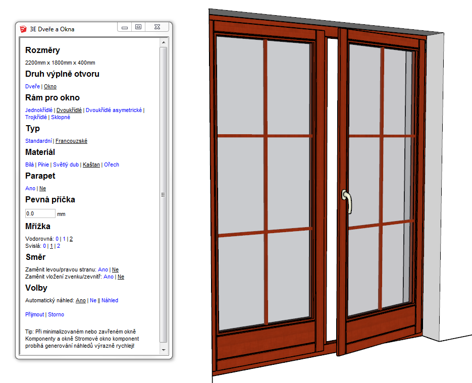Select Dveře as the opening fill type
The height and width of the screenshot is (383, 472).
32,86
